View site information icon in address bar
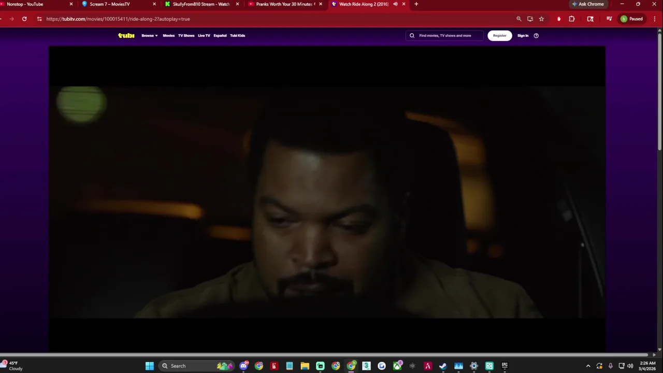 coord(39,19)
